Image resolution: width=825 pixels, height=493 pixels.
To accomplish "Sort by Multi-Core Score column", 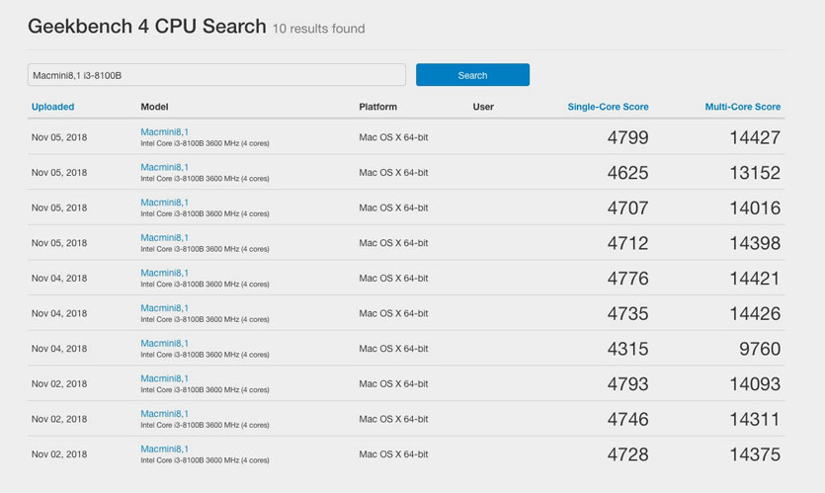I will 742,107.
